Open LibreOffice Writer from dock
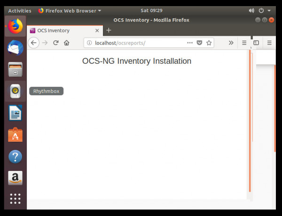282x216 pixels. pyautogui.click(x=16, y=113)
